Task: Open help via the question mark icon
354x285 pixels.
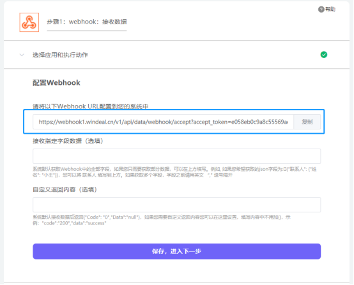Action: pyautogui.click(x=321, y=9)
